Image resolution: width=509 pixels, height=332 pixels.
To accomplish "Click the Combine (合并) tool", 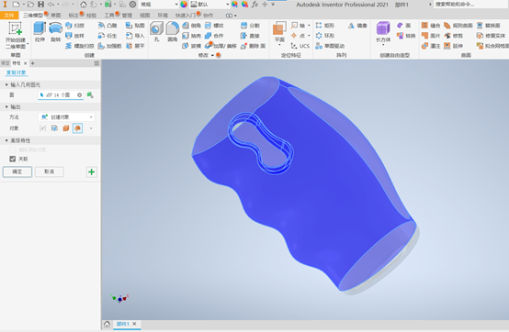I will point(214,36).
